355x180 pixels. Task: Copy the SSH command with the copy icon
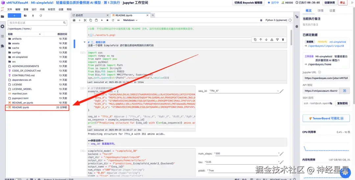coord(331,103)
